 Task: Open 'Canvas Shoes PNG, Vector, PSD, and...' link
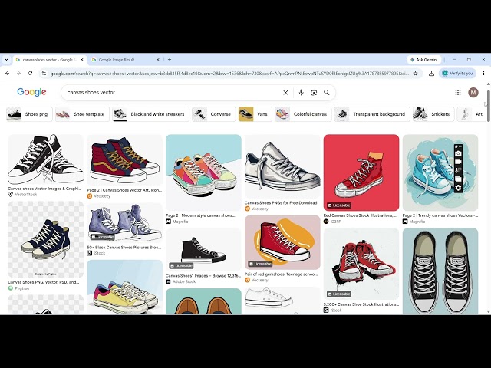click(x=44, y=282)
